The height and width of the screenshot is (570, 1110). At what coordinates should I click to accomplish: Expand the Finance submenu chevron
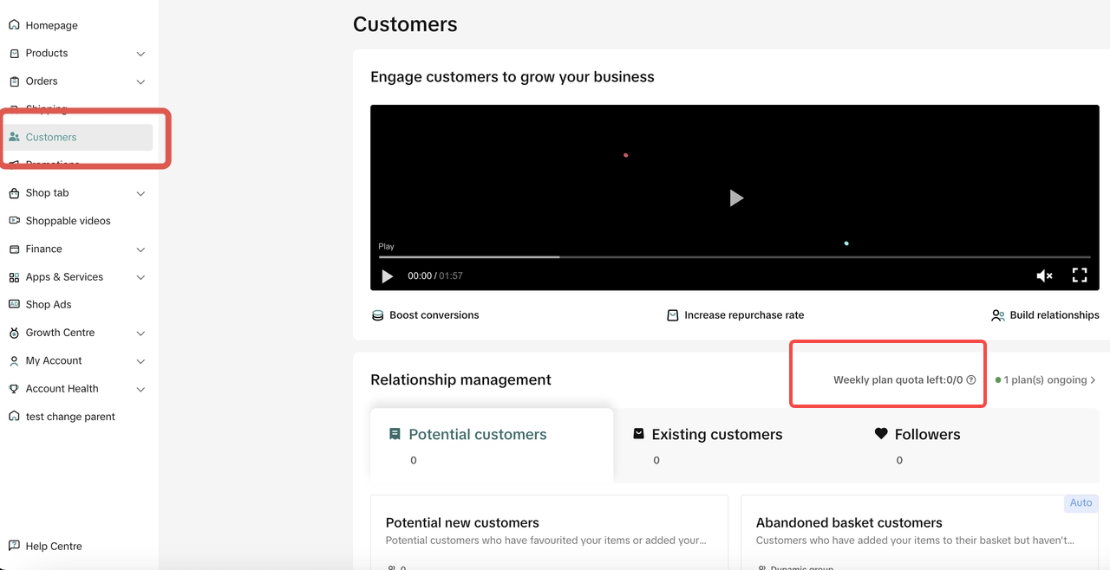coord(140,249)
